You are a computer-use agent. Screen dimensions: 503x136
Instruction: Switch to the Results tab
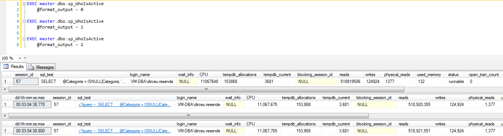pyautogui.click(x=14, y=67)
